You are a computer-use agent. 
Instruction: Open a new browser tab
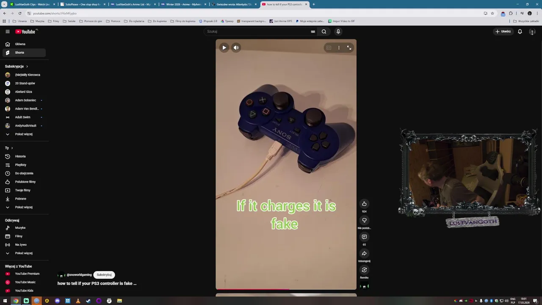(313, 4)
